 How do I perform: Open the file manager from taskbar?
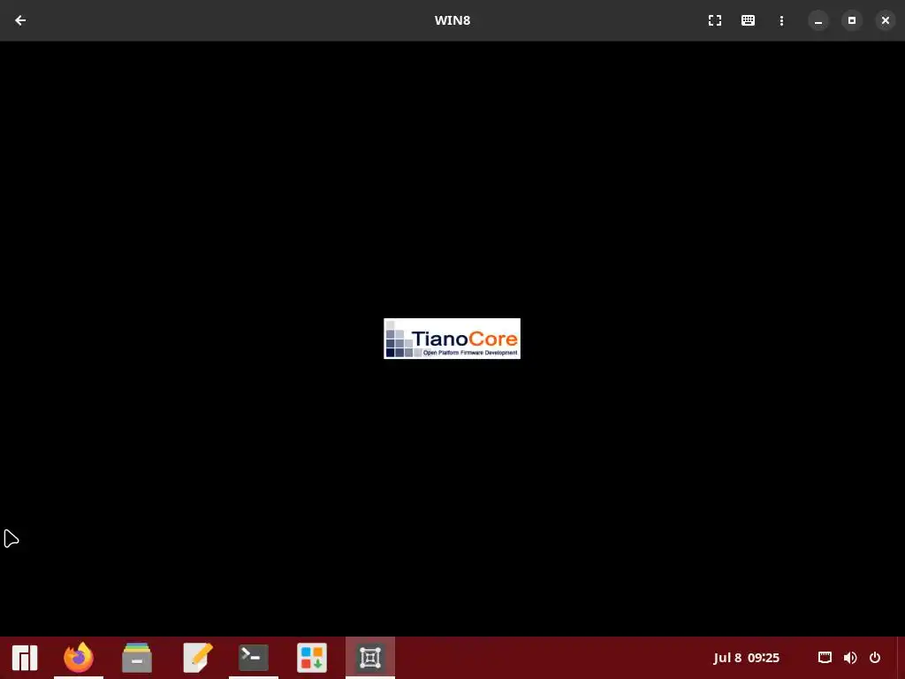click(x=137, y=658)
